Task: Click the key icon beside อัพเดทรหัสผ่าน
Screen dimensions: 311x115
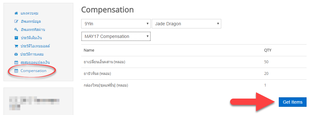Action: [16, 30]
